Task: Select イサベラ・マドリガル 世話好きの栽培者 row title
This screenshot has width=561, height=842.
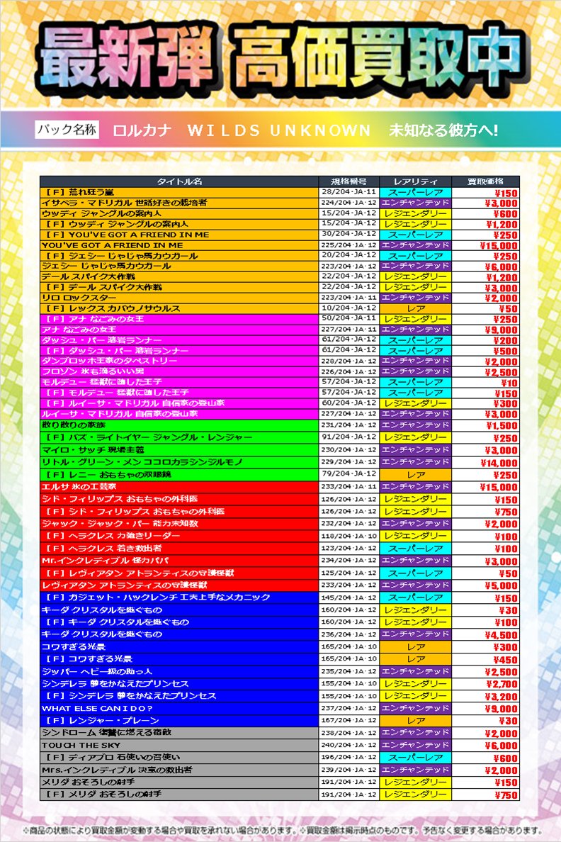Action: (x=179, y=203)
